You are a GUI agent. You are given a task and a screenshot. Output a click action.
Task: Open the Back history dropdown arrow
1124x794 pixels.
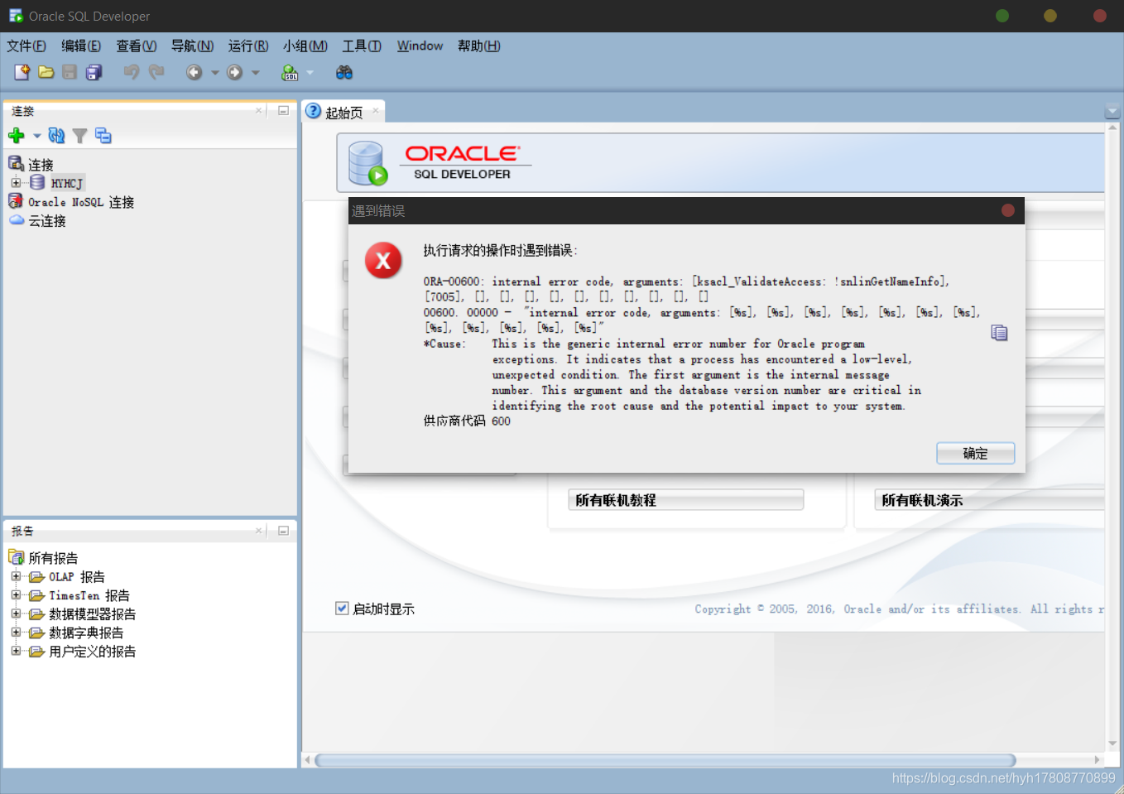pos(215,73)
